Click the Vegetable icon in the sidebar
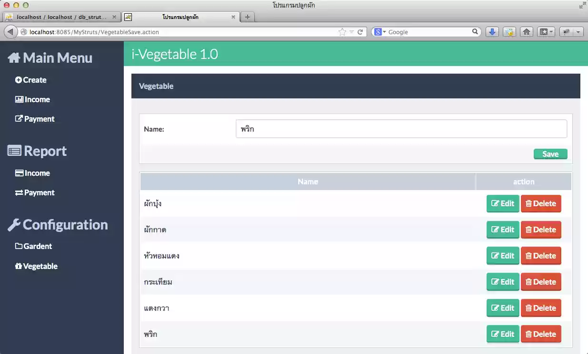Screen dimensions: 588x354 coord(19,266)
